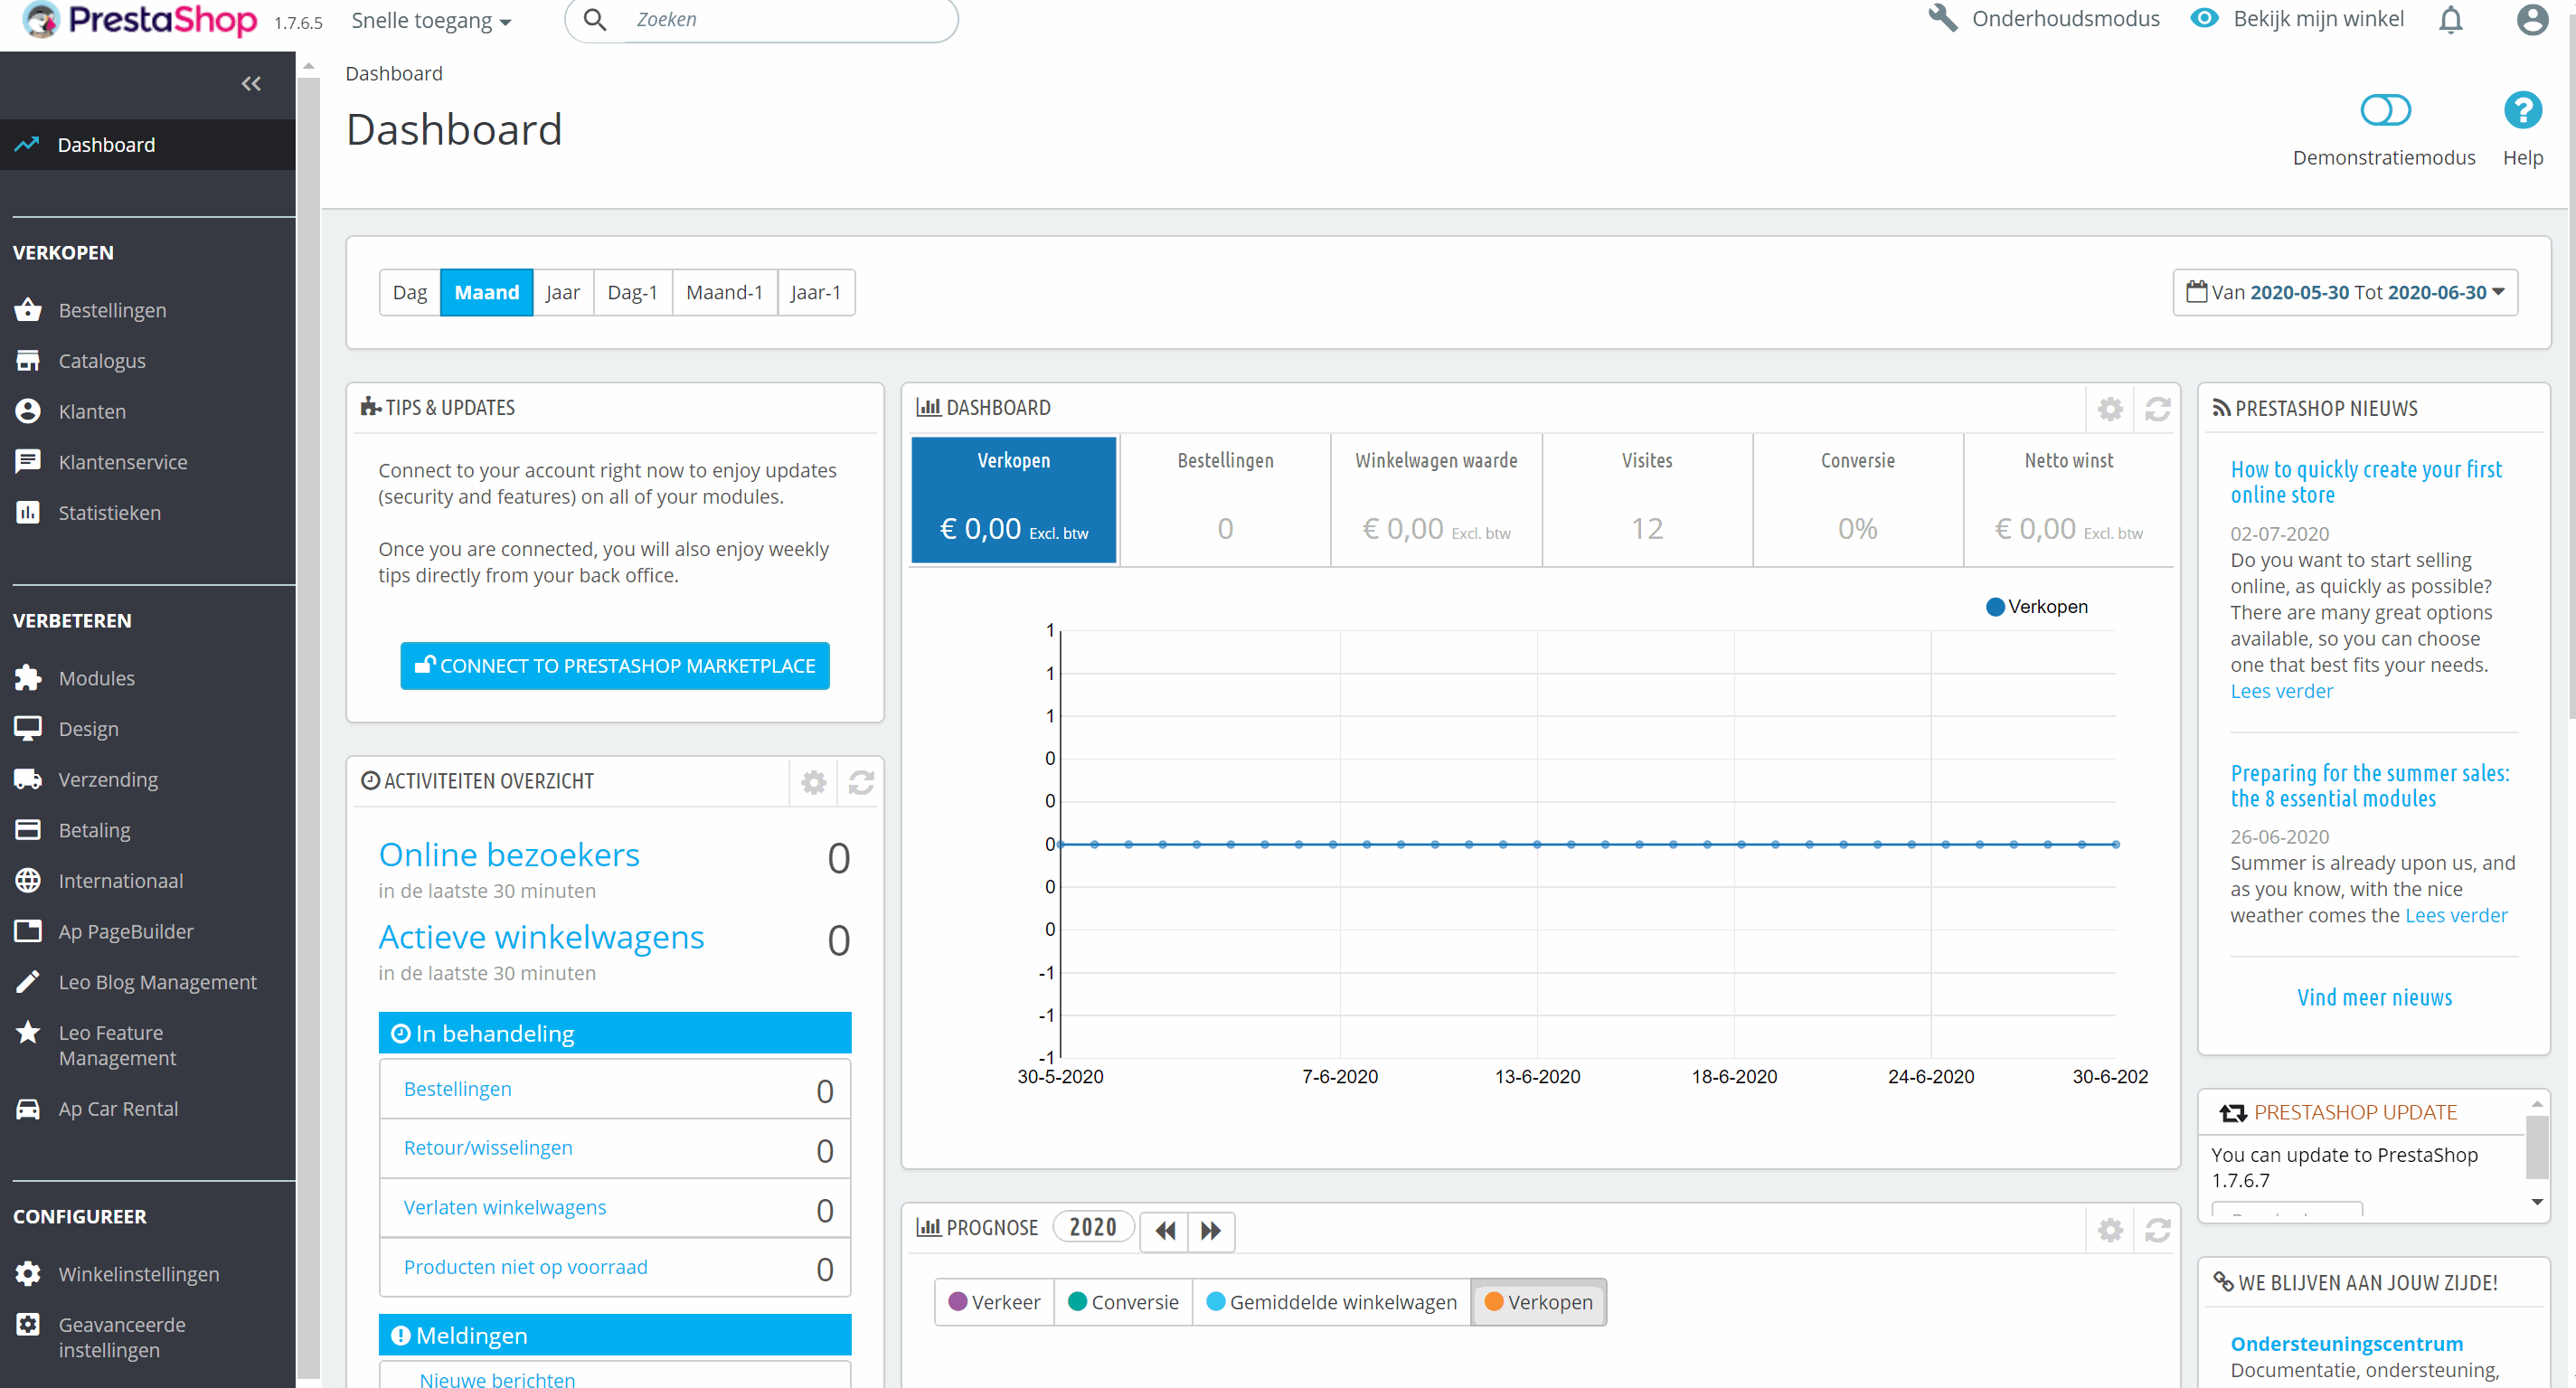
Task: Click the Zoeken search field
Action: pyautogui.click(x=780, y=20)
